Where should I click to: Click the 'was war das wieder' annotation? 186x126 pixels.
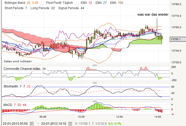[x=153, y=14]
